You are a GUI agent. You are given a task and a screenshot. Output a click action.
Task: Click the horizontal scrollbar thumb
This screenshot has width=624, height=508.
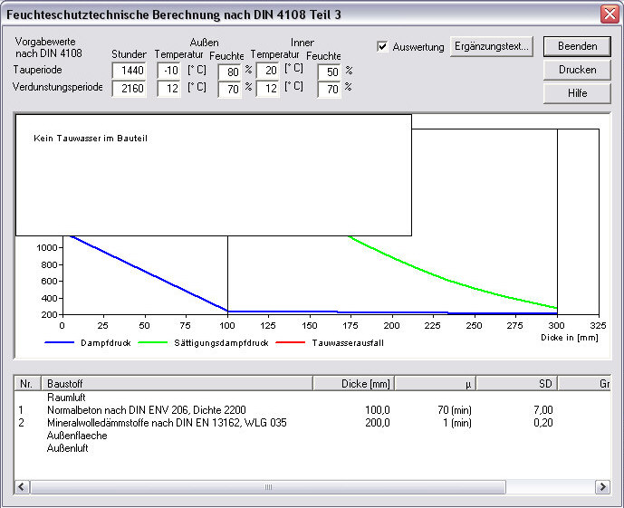click(x=268, y=486)
